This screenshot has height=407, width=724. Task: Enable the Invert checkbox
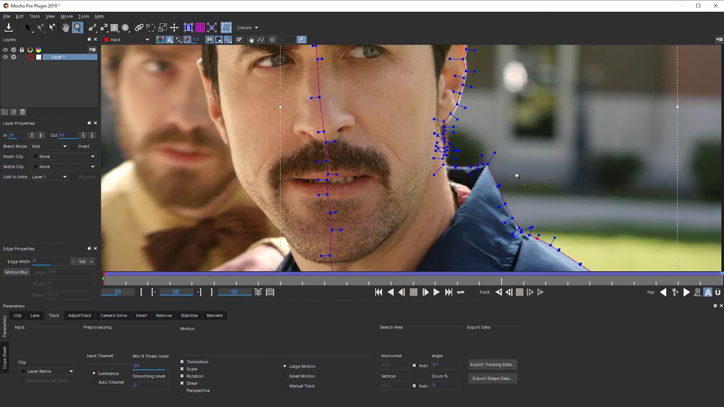(74, 146)
